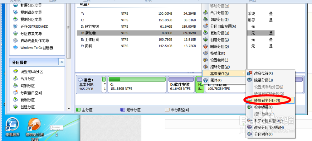
Task: Click 设置卷标(L) in the context menu
Action: coord(224,60)
